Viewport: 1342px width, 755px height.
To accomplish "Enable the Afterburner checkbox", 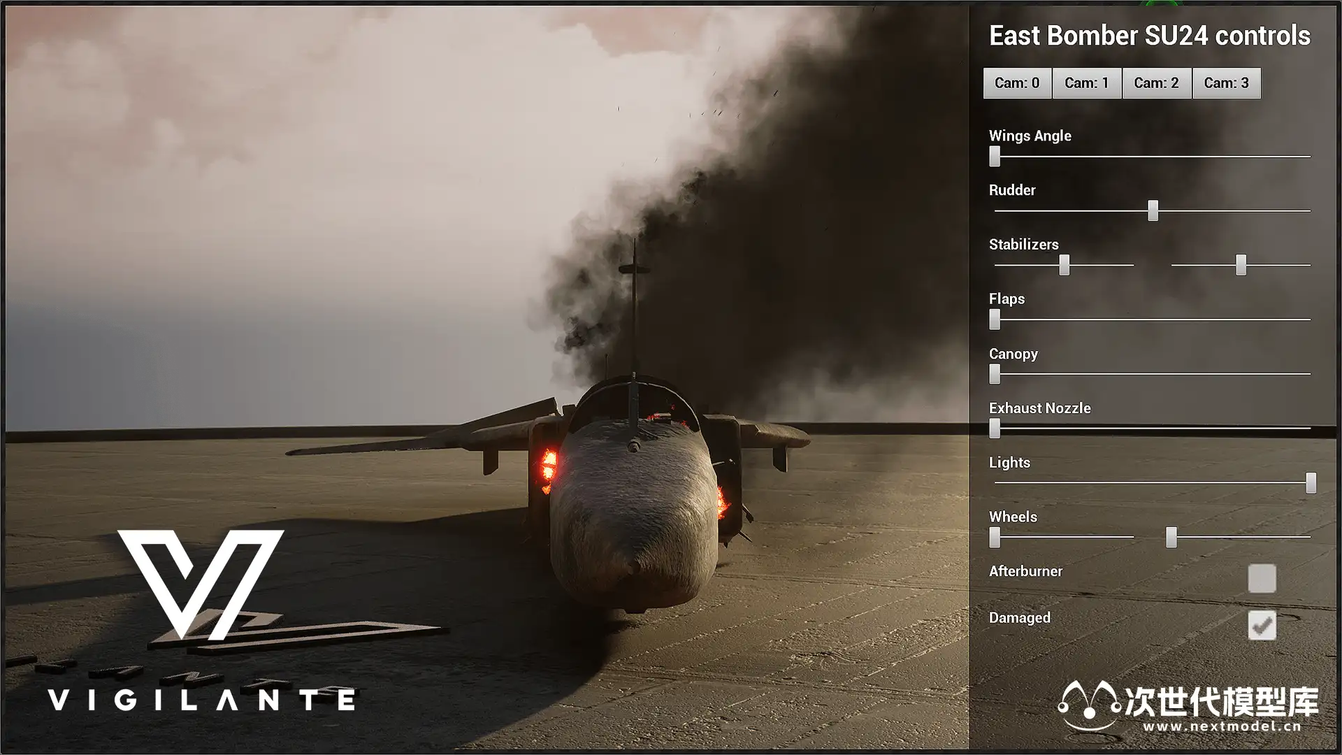I will [x=1262, y=579].
